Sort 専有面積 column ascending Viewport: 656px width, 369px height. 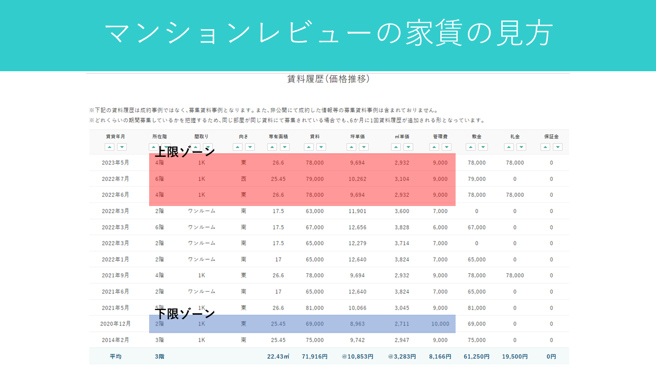[272, 147]
